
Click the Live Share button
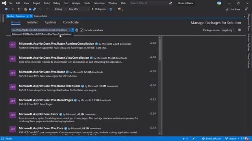[x=233, y=9]
